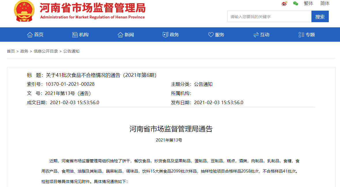Go to 政务 in the breadcrumb
The height and width of the screenshot is (187, 340).
(24, 51)
